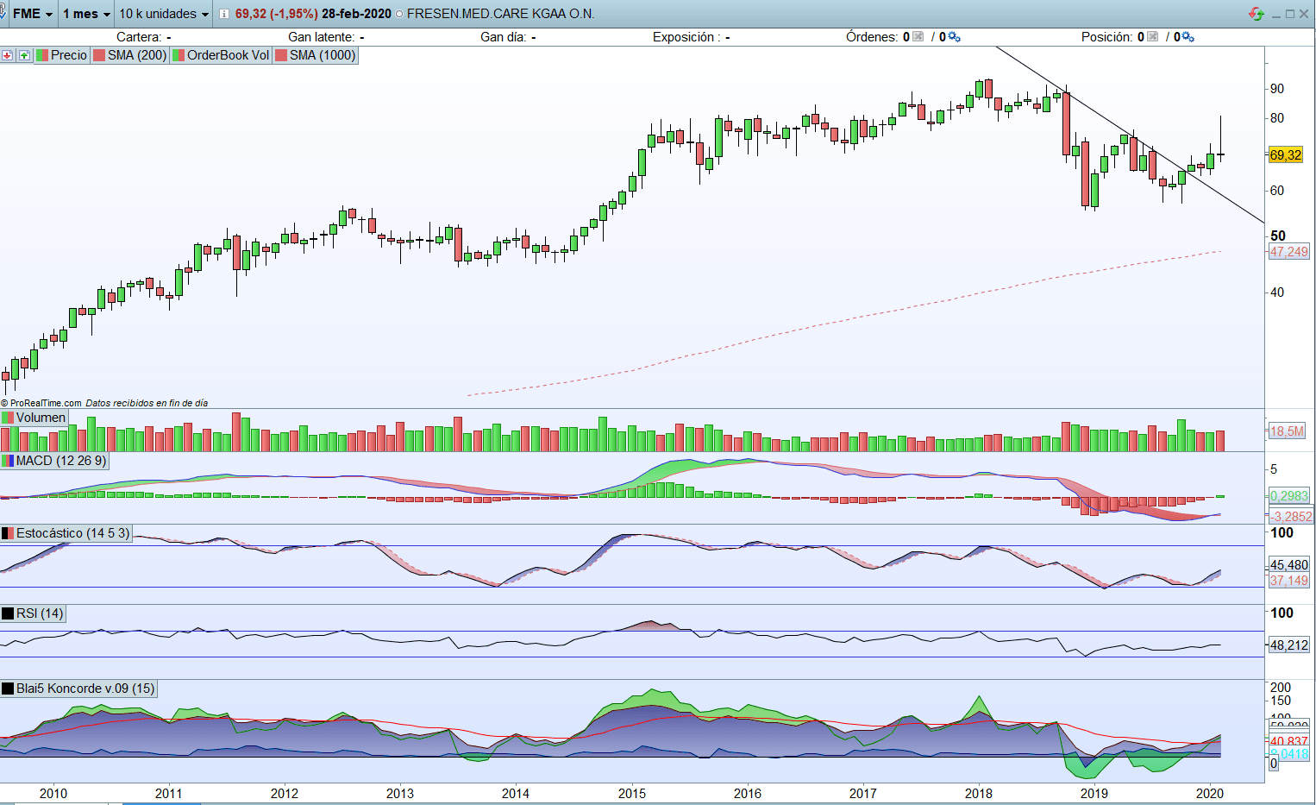Screen dimensions: 1316x805
Task: Click the current price label 69,32
Action: click(1285, 155)
